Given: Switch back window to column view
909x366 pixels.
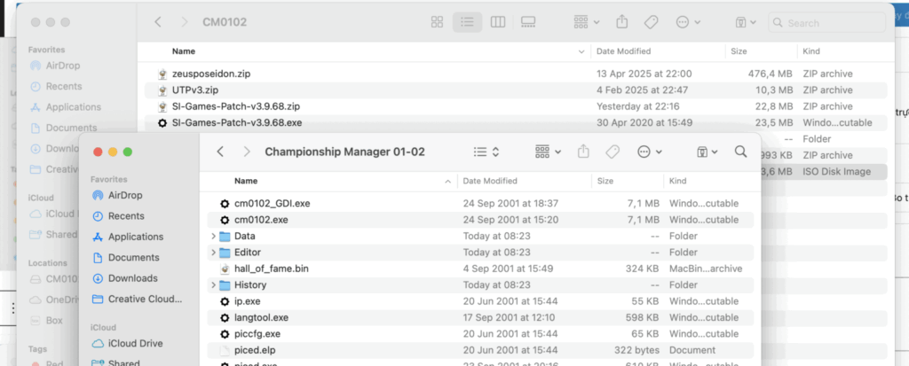Looking at the screenshot, I should click(x=497, y=22).
